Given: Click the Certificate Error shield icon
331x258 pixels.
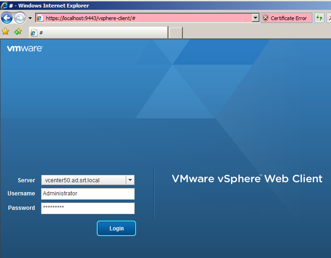Looking at the screenshot, I should [x=266, y=18].
